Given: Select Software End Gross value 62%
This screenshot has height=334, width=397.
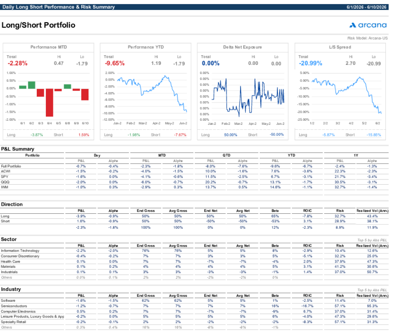Looking at the screenshot, I should (146, 301).
